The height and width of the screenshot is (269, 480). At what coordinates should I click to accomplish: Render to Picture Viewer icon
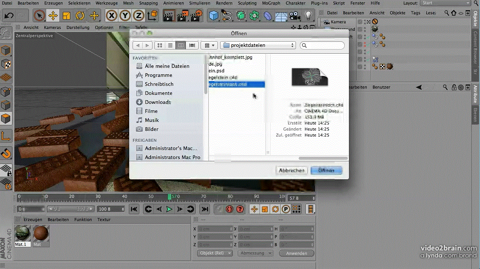click(x=183, y=16)
